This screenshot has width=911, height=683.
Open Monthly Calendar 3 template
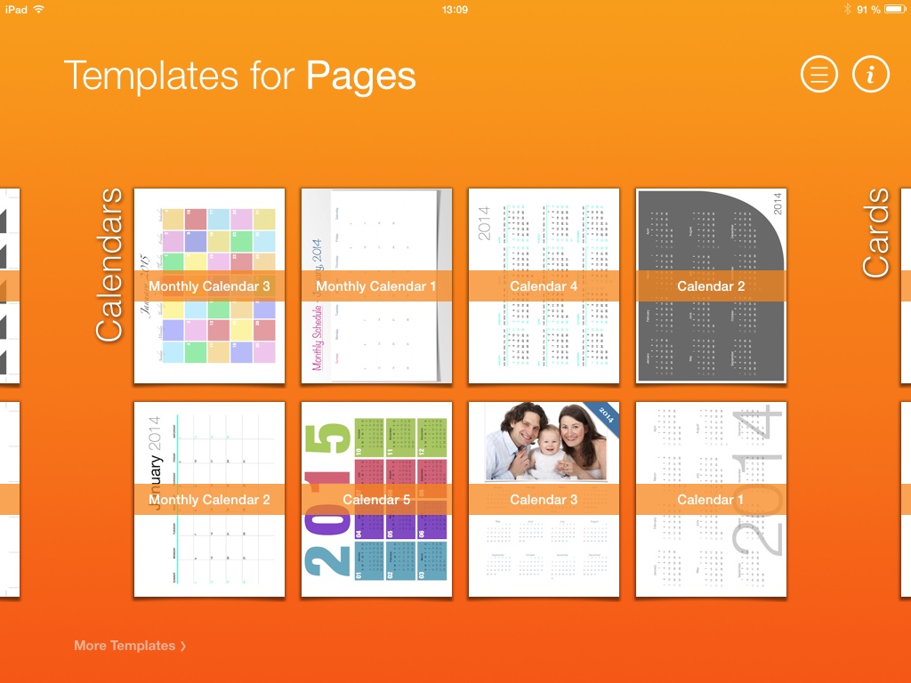tap(209, 286)
